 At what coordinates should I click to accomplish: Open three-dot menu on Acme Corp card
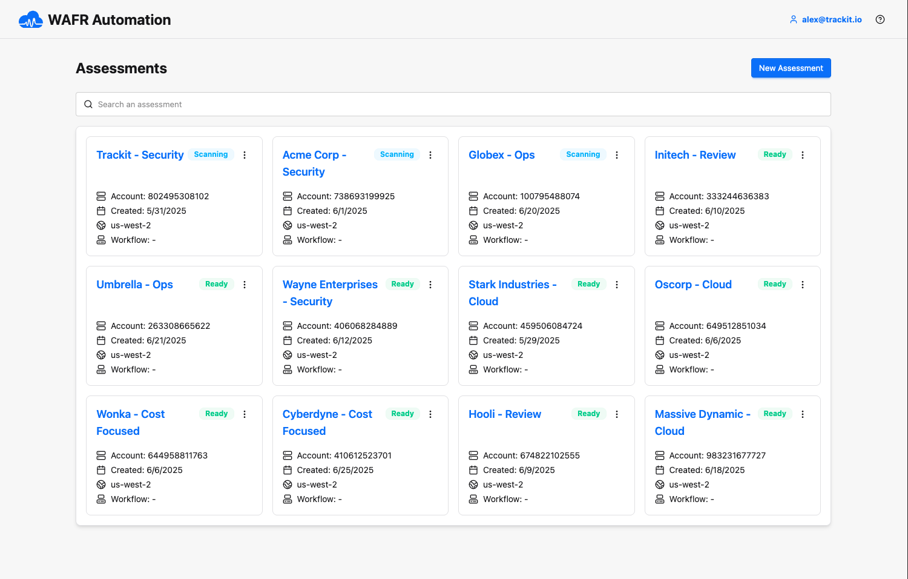coord(430,155)
